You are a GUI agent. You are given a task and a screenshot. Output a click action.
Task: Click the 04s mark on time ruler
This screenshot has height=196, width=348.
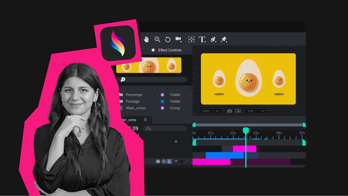pos(279,133)
